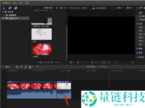Open the crop and transform tool menu
Screen dimensions: 145x108
72,63
